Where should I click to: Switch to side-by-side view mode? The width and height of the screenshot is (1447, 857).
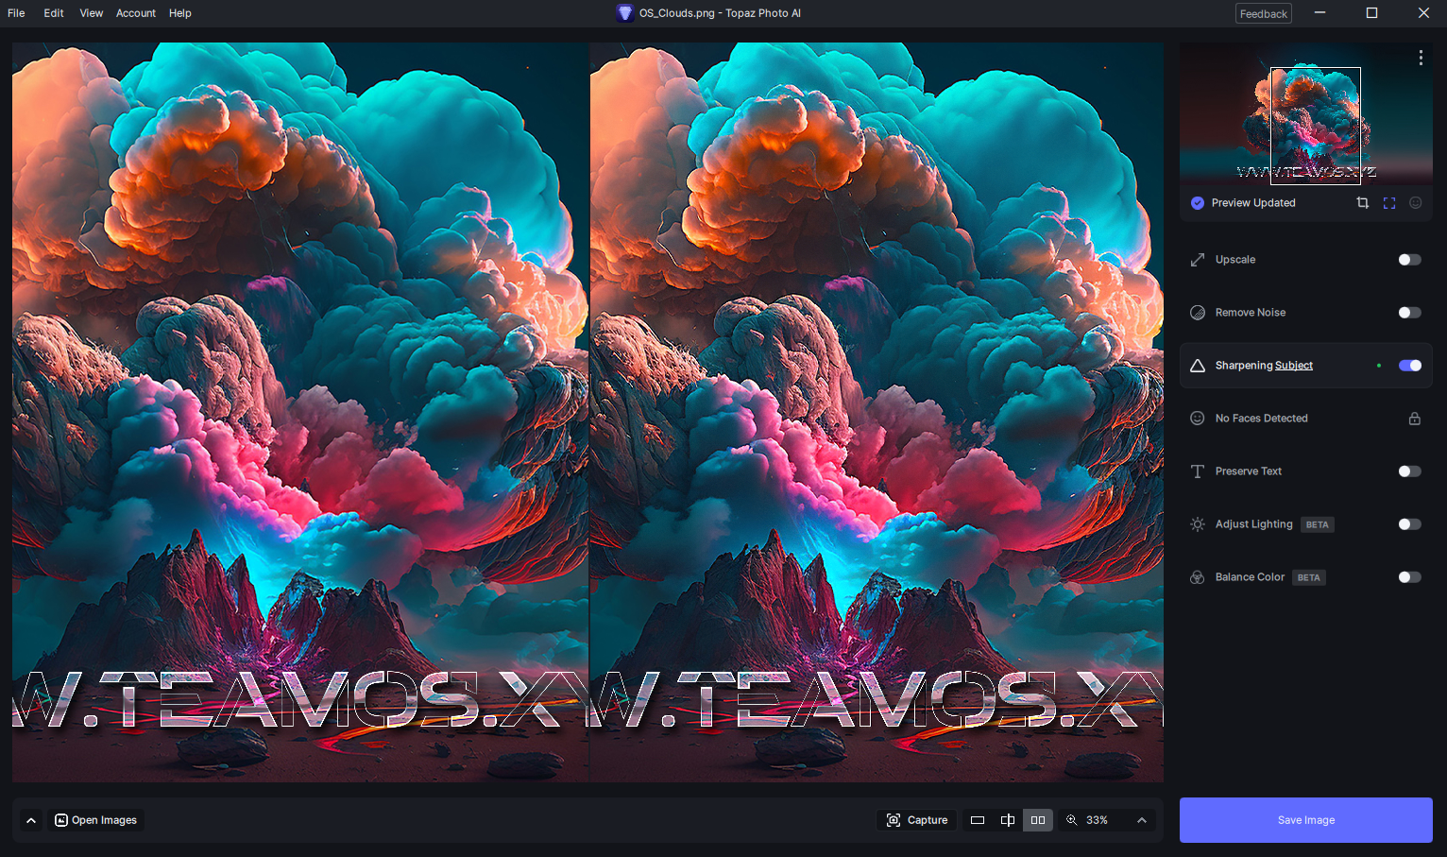(1038, 820)
